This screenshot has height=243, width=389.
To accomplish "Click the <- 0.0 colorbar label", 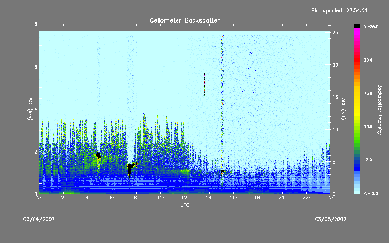I will 371,193.
